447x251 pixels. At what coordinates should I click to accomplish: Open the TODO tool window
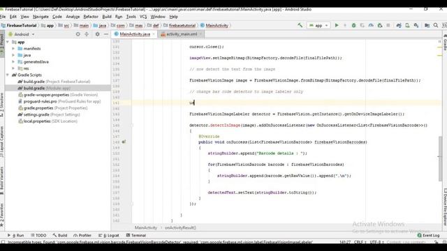(x=38, y=236)
